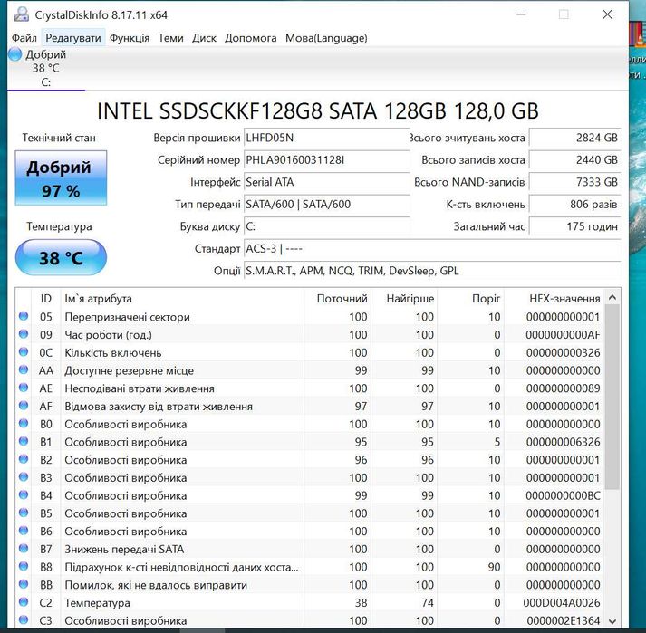Image resolution: width=646 pixels, height=633 pixels.
Task: Click the Поточний column header
Action: 337,299
